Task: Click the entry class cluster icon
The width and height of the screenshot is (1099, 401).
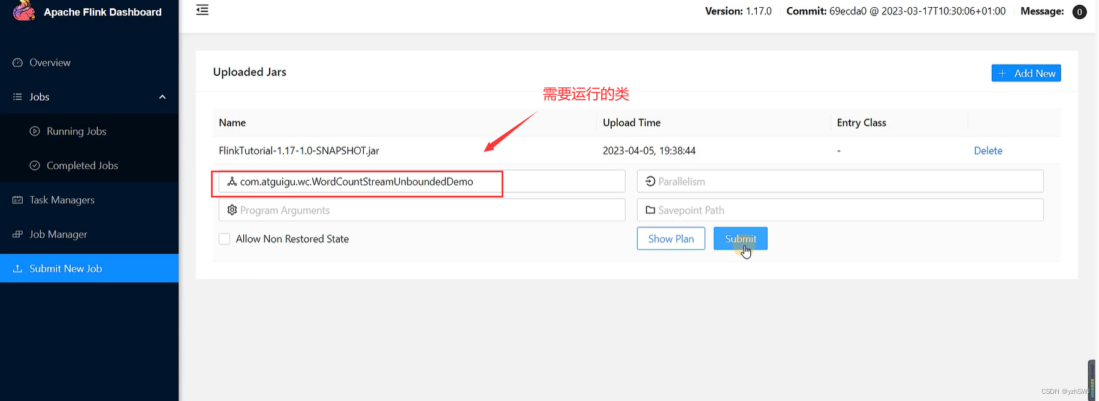Action: click(232, 181)
